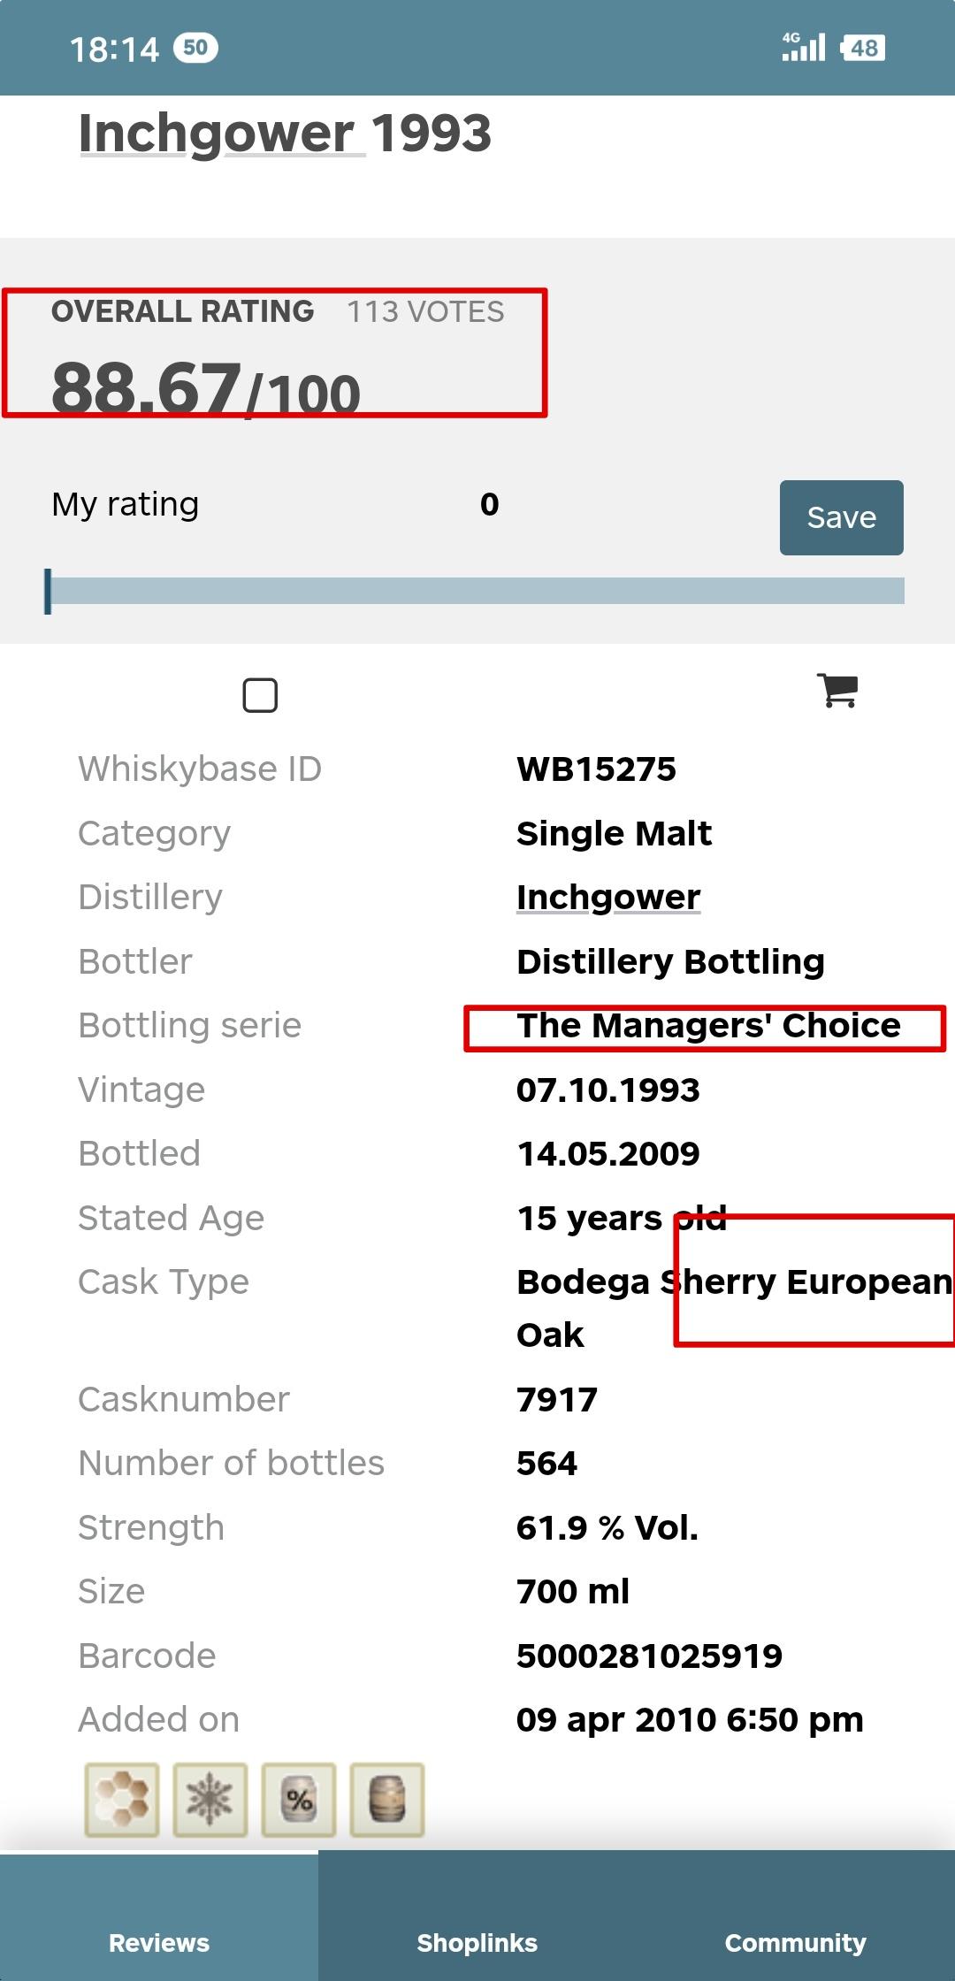Tick the checkbox above Whiskybase ID
Viewport: 955px width, 1981px height.
point(260,695)
